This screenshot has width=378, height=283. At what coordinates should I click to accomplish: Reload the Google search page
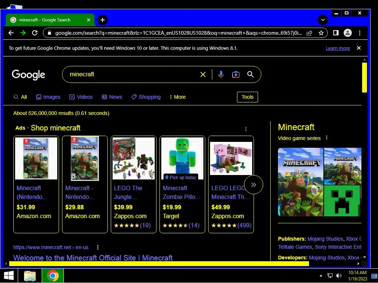click(x=35, y=33)
